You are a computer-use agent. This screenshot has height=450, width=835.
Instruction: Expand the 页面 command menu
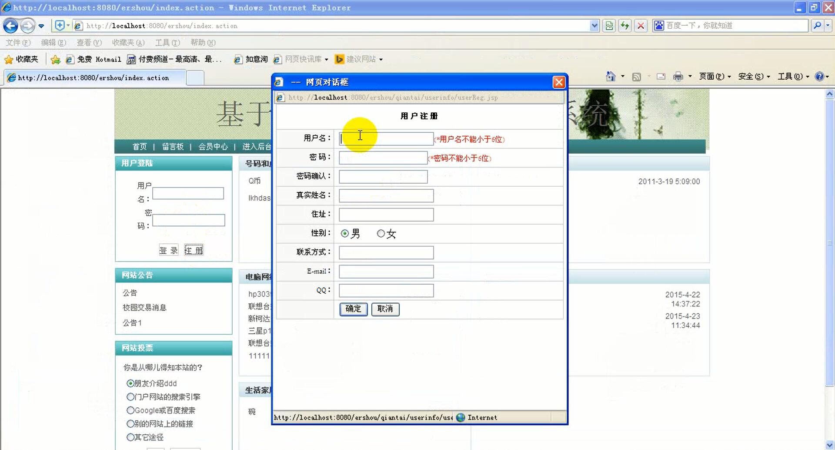click(715, 77)
